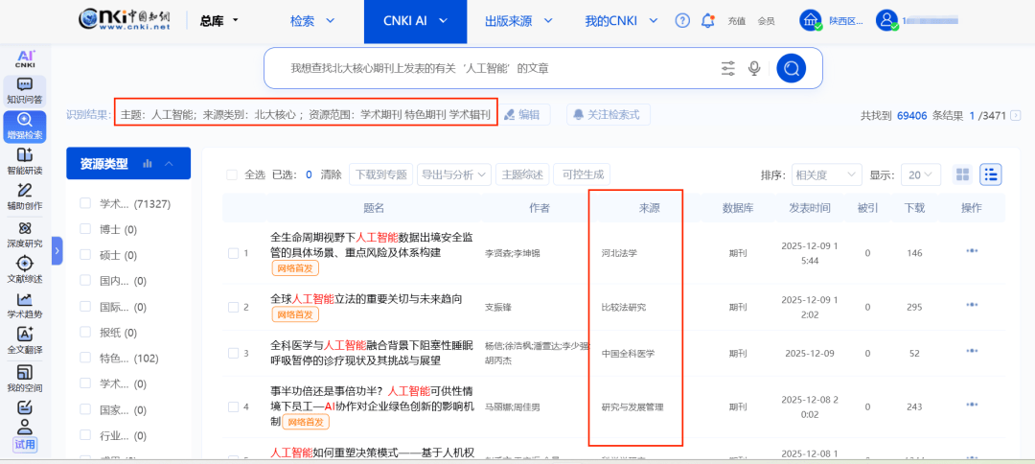Viewport: 1035px width, 464px height.
Task: Check the 博士 resource type checkbox
Action: pyautogui.click(x=84, y=230)
